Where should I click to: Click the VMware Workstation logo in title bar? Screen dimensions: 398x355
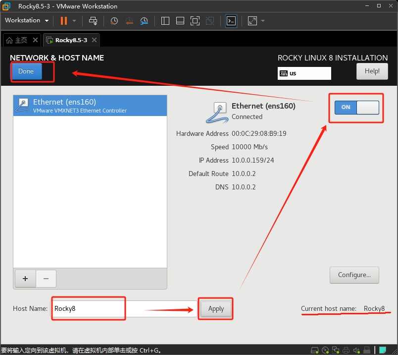6,6
